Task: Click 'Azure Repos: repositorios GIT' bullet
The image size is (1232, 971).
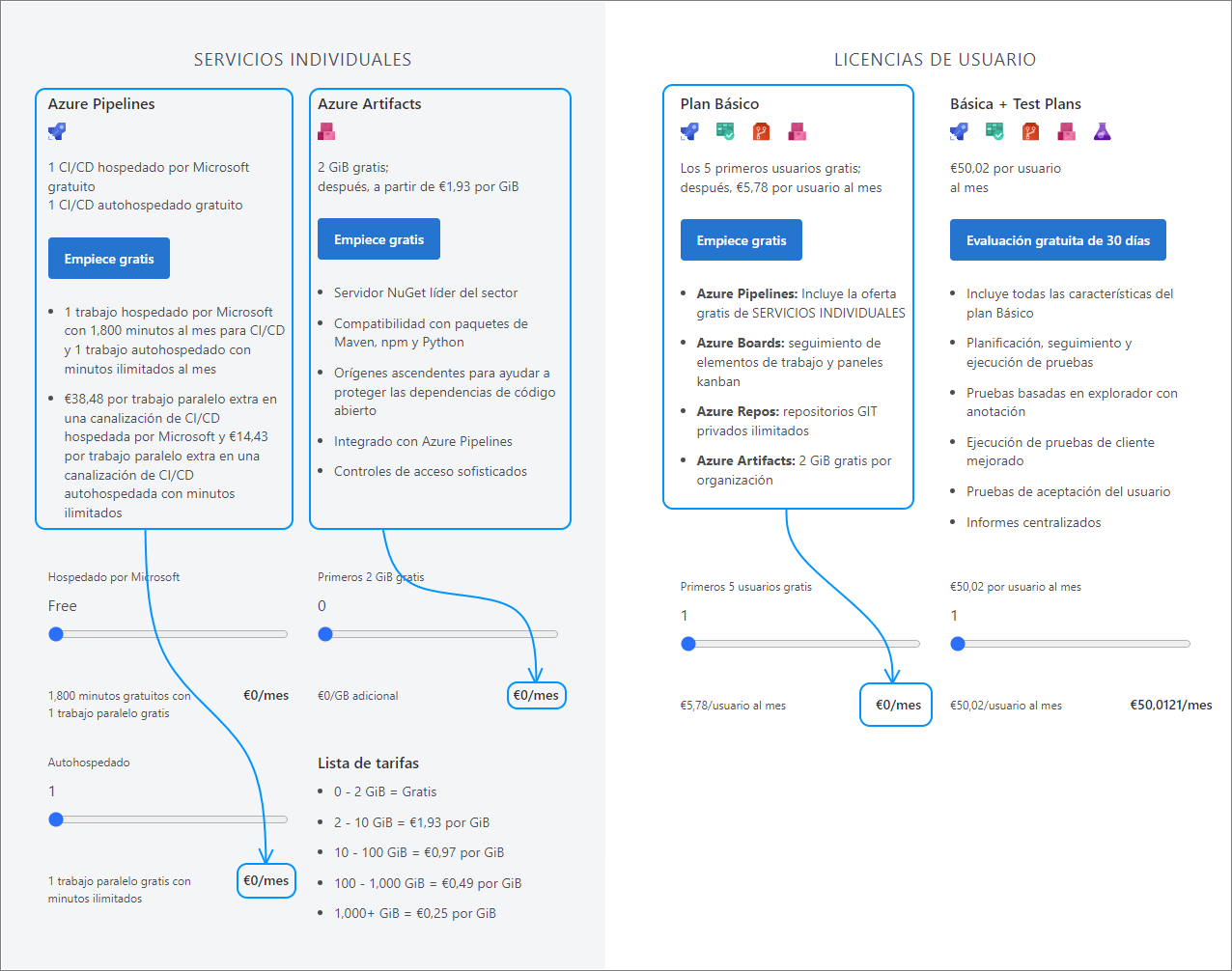Action: (x=787, y=421)
